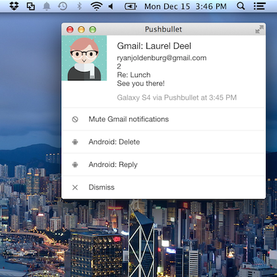Choose Android: Delete action

point(164,142)
